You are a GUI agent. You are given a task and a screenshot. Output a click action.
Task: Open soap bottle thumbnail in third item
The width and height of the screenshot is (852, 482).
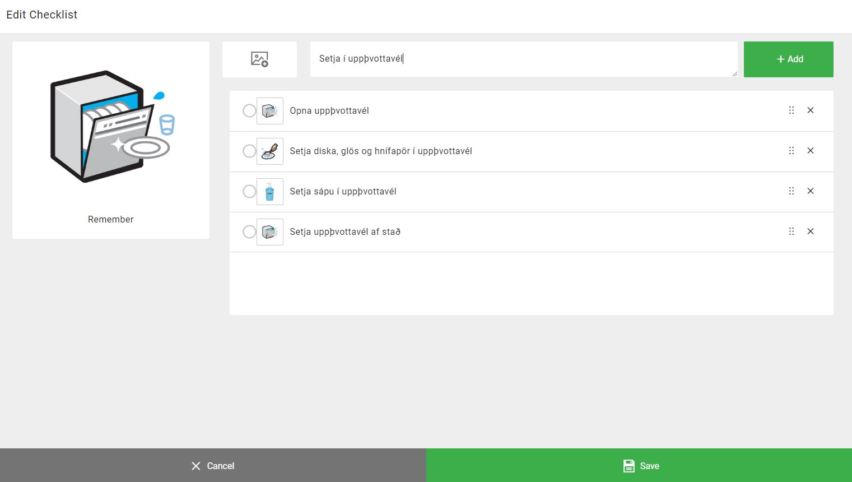(269, 192)
